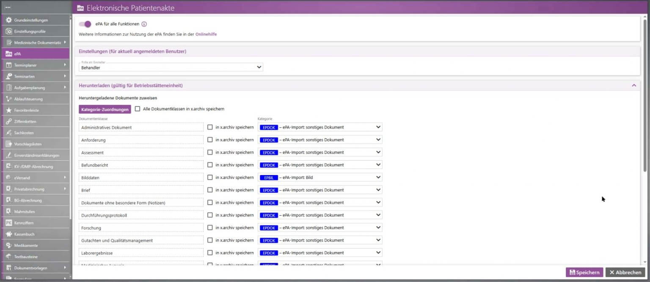Click the Favoritenleiste star icon
Image resolution: width=650 pixels, height=282 pixels.
(8, 110)
